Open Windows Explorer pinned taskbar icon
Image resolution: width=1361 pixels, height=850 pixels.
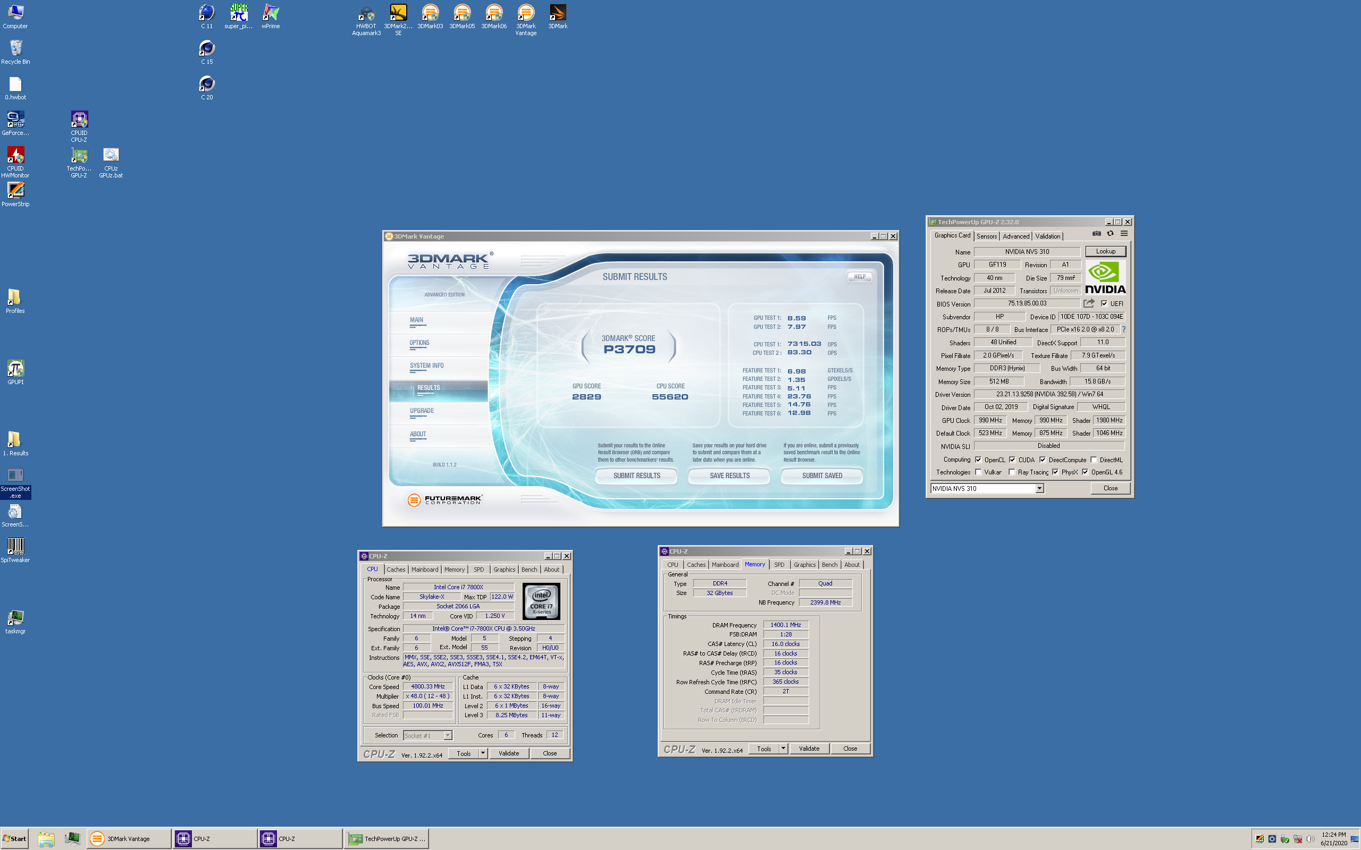point(46,839)
